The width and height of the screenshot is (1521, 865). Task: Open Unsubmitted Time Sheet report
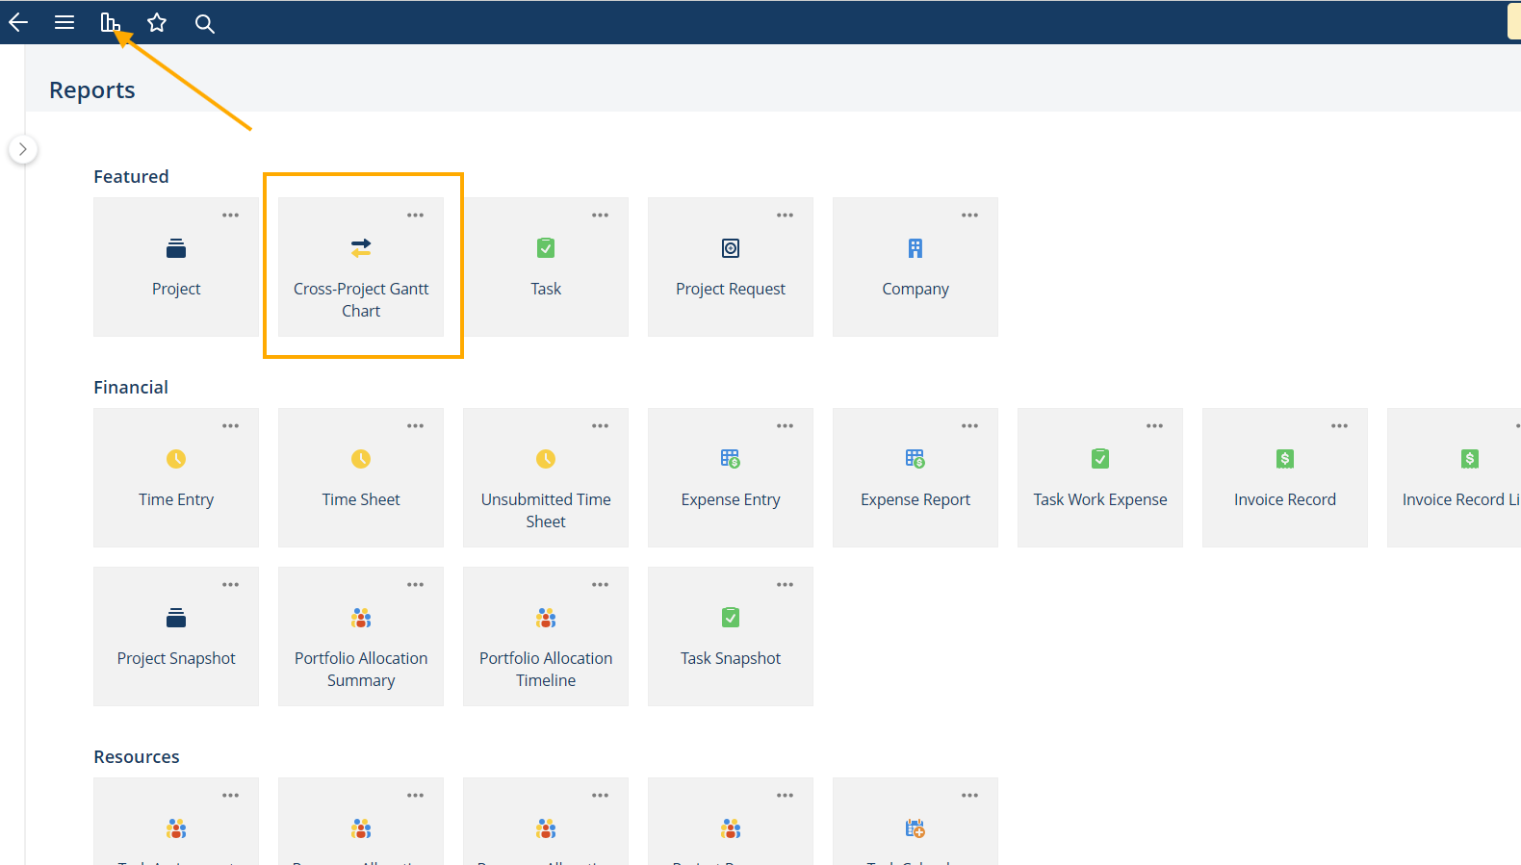pyautogui.click(x=546, y=477)
